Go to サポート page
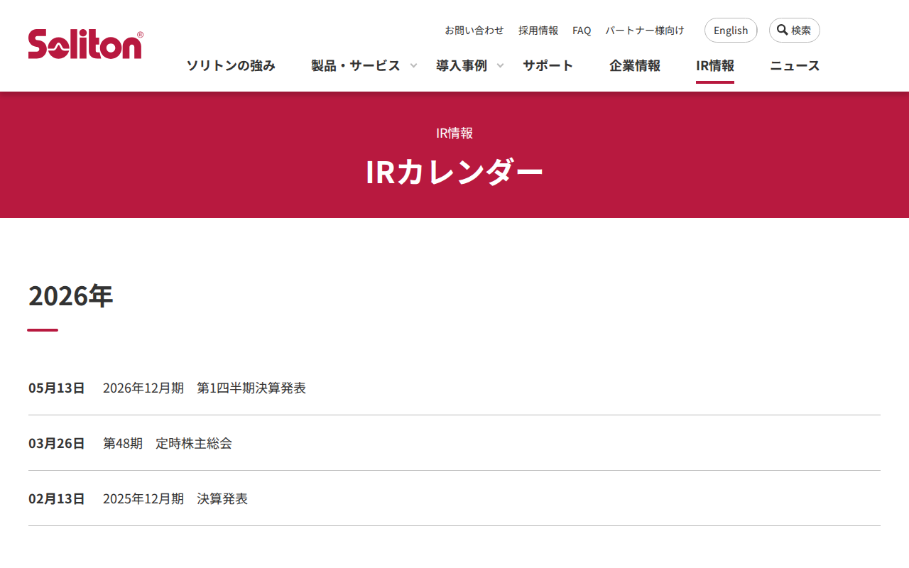Image resolution: width=909 pixels, height=568 pixels. (x=548, y=65)
